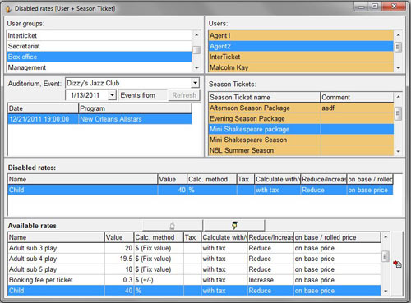
Task: Select InterTicket in Users list
Action: pos(301,57)
